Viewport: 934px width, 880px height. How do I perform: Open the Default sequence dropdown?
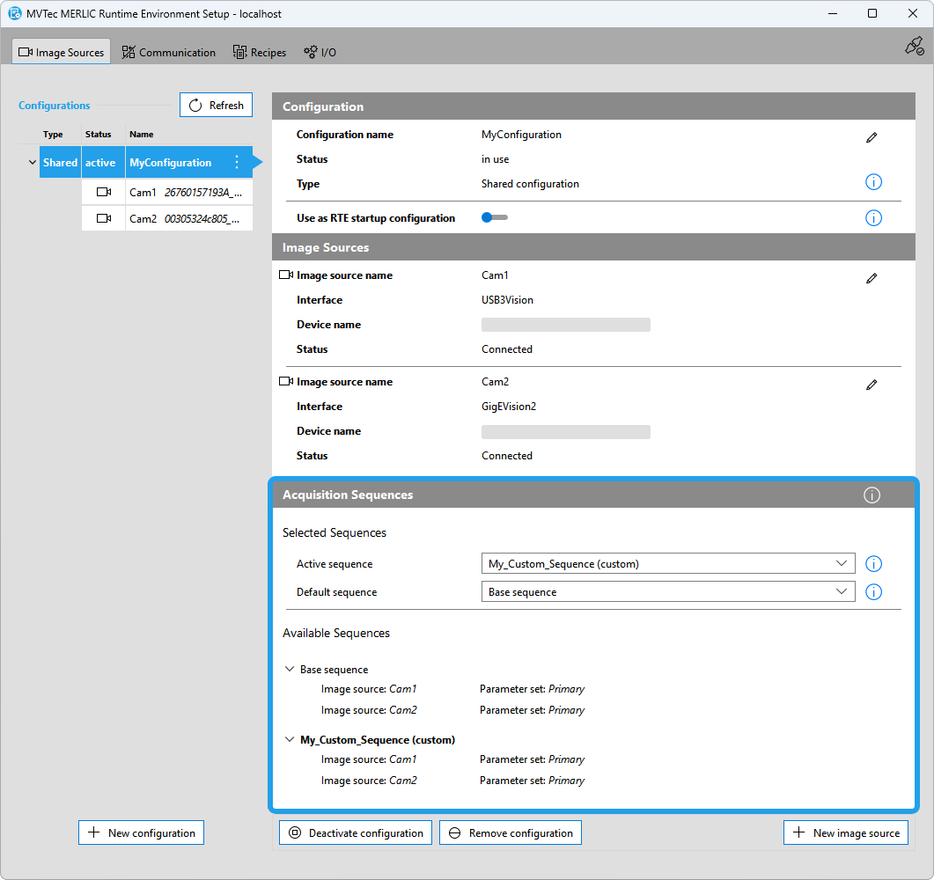[667, 592]
